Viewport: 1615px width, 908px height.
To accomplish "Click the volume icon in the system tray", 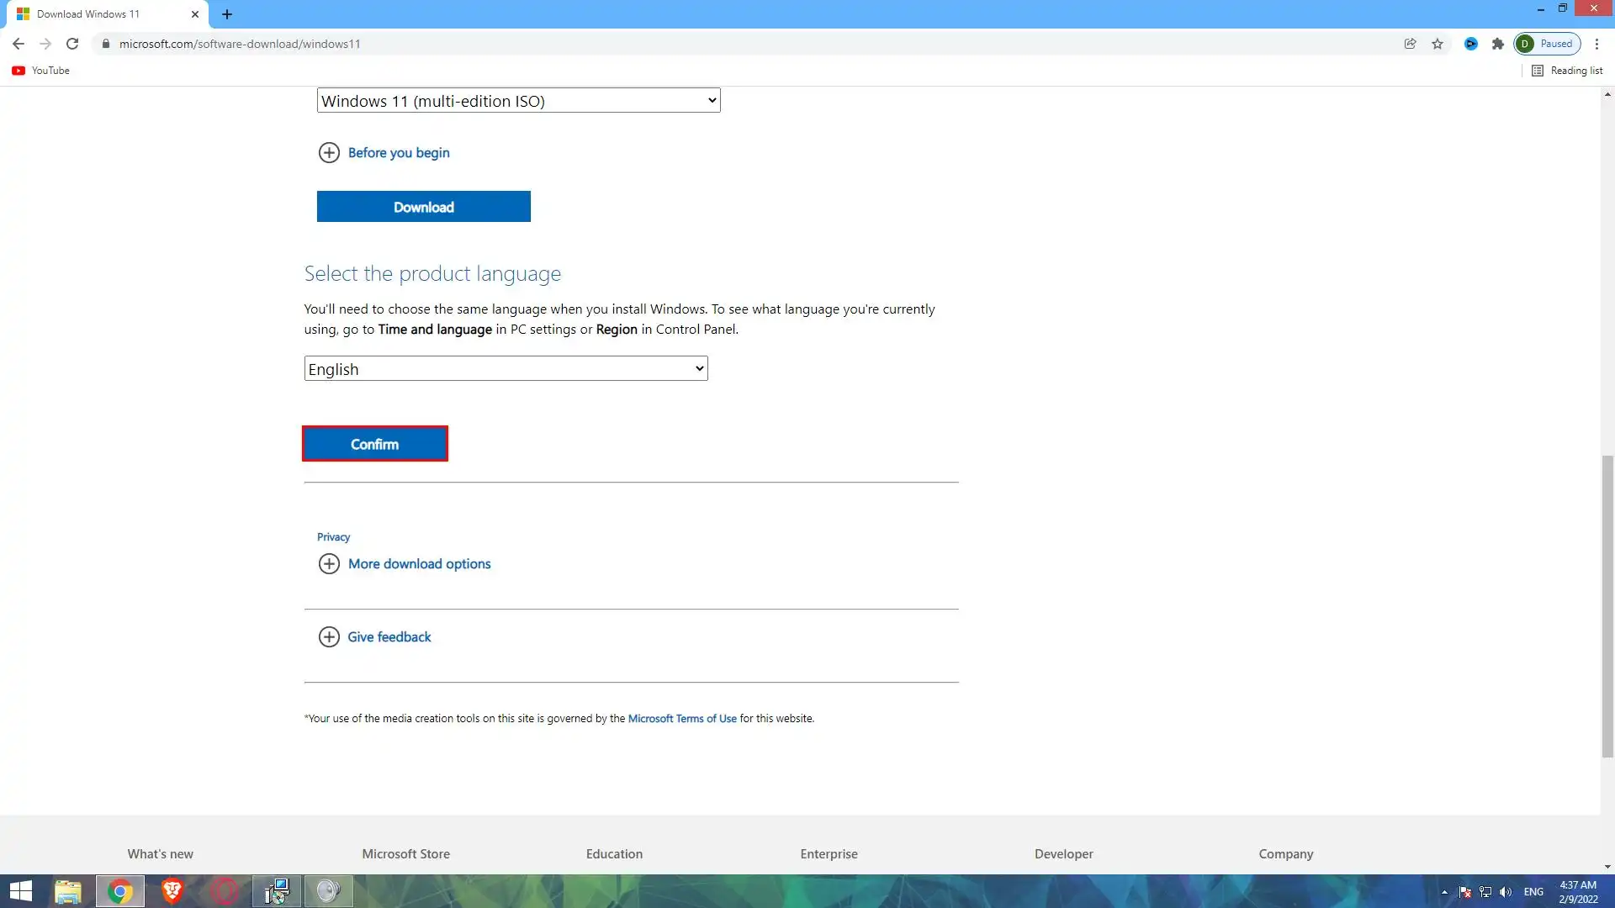I will 1506,892.
